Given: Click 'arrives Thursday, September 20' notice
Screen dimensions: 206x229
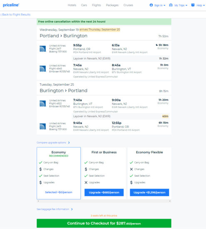Looking at the screenshot, I should pos(100,30).
